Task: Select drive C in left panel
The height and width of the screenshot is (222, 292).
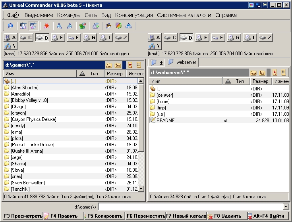Action: (x=26, y=38)
